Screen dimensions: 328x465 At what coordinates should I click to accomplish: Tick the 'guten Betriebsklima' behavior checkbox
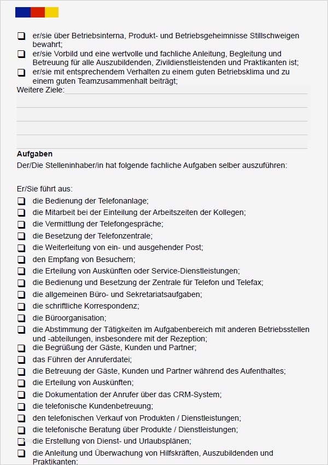coord(21,72)
